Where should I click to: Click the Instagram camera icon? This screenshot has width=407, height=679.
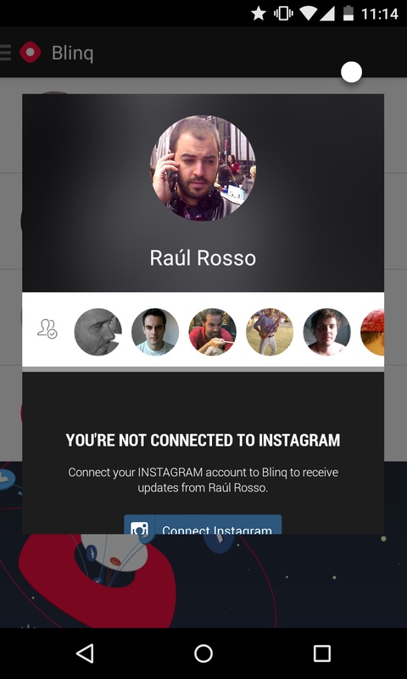click(140, 526)
